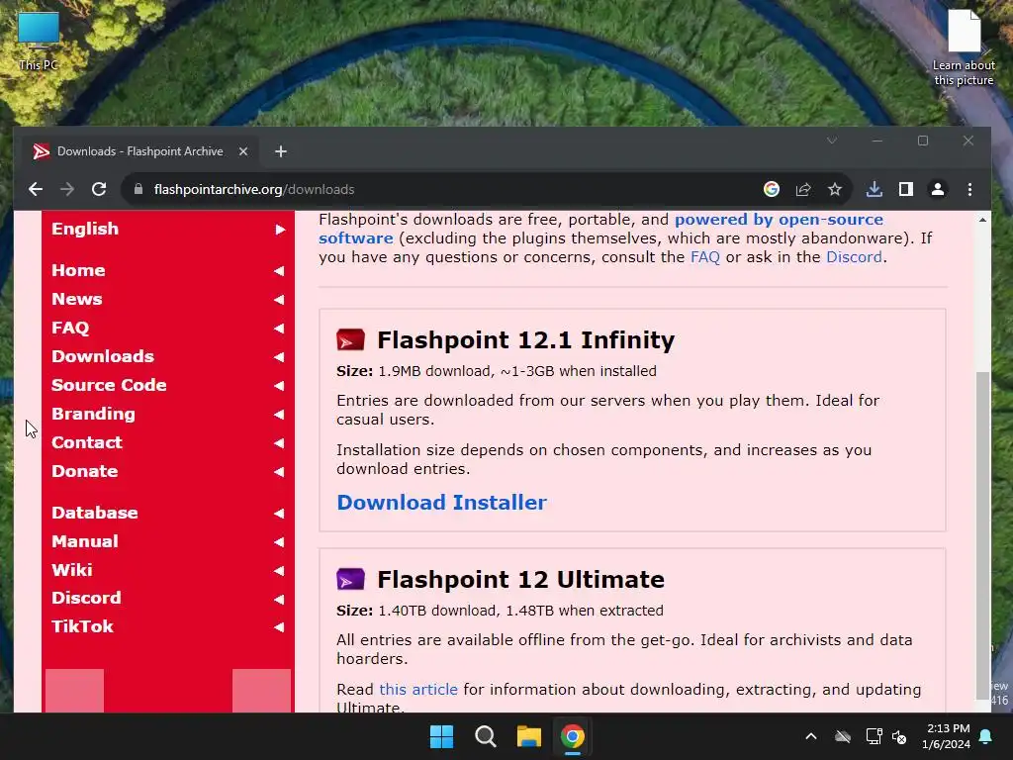Open taskbar Search

coord(485,736)
